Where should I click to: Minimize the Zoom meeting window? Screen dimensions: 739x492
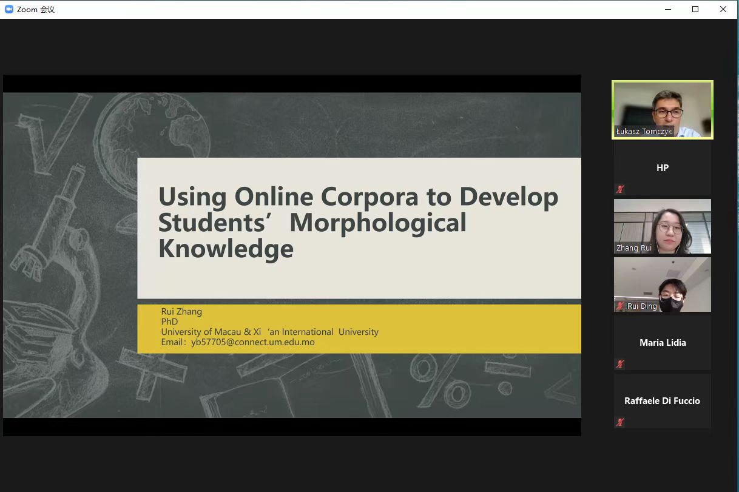[x=667, y=9]
